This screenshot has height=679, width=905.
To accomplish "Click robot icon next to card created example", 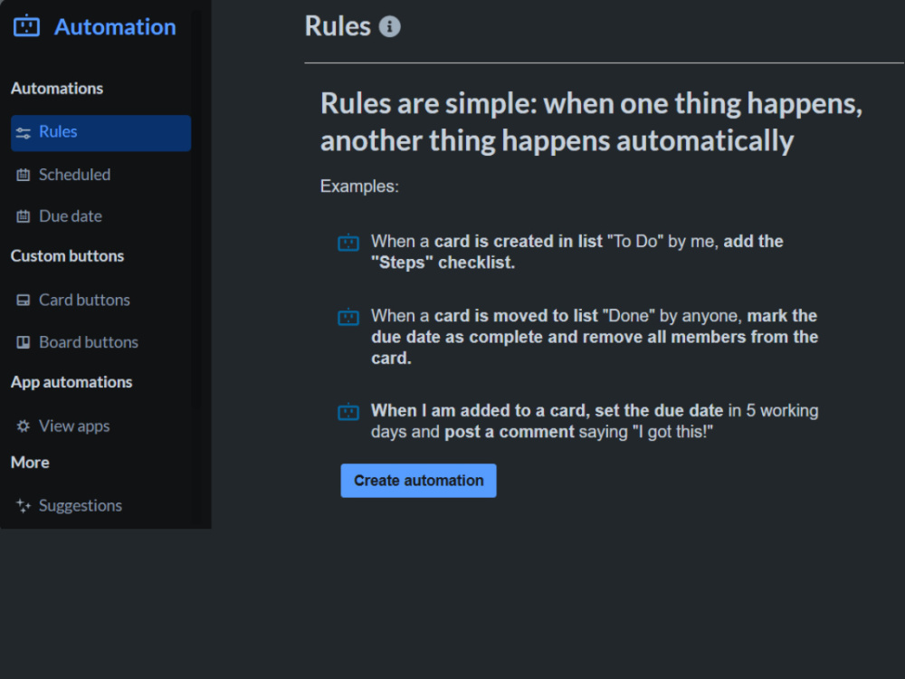I will point(348,243).
